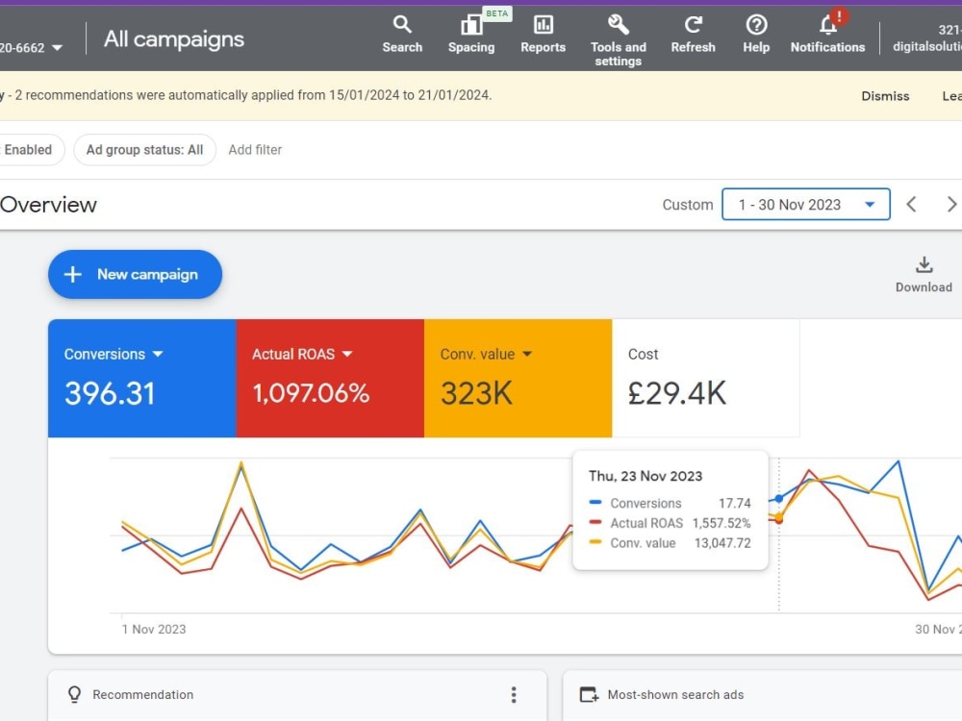The image size is (962, 721).
Task: Open the Spacing beta tool
Action: tap(471, 35)
